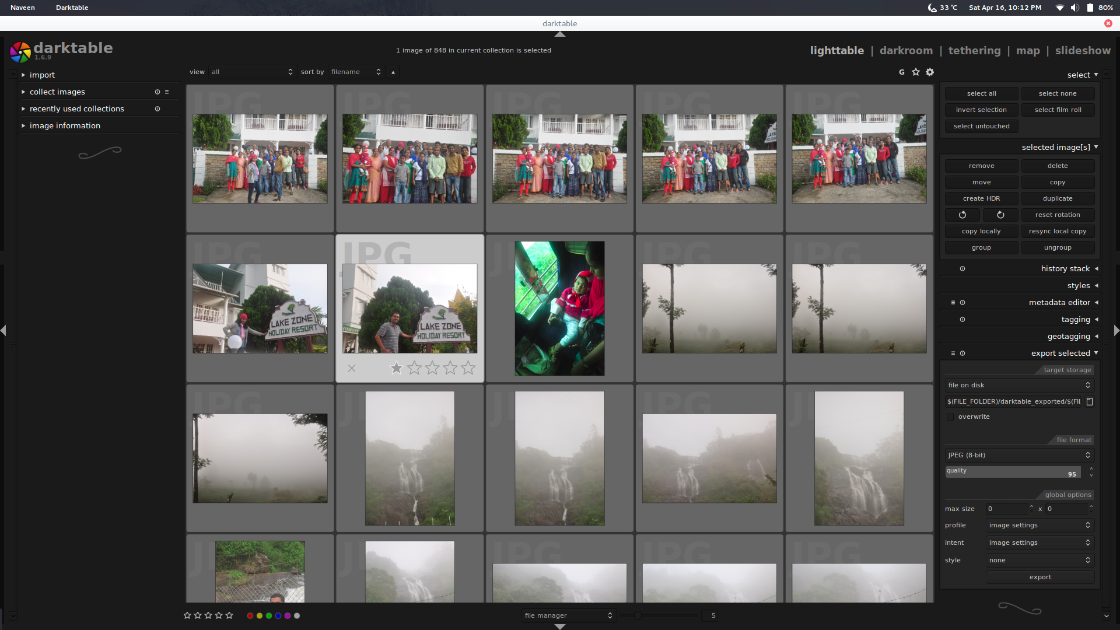The height and width of the screenshot is (630, 1120).
Task: Click the invert selection button
Action: pos(981,110)
